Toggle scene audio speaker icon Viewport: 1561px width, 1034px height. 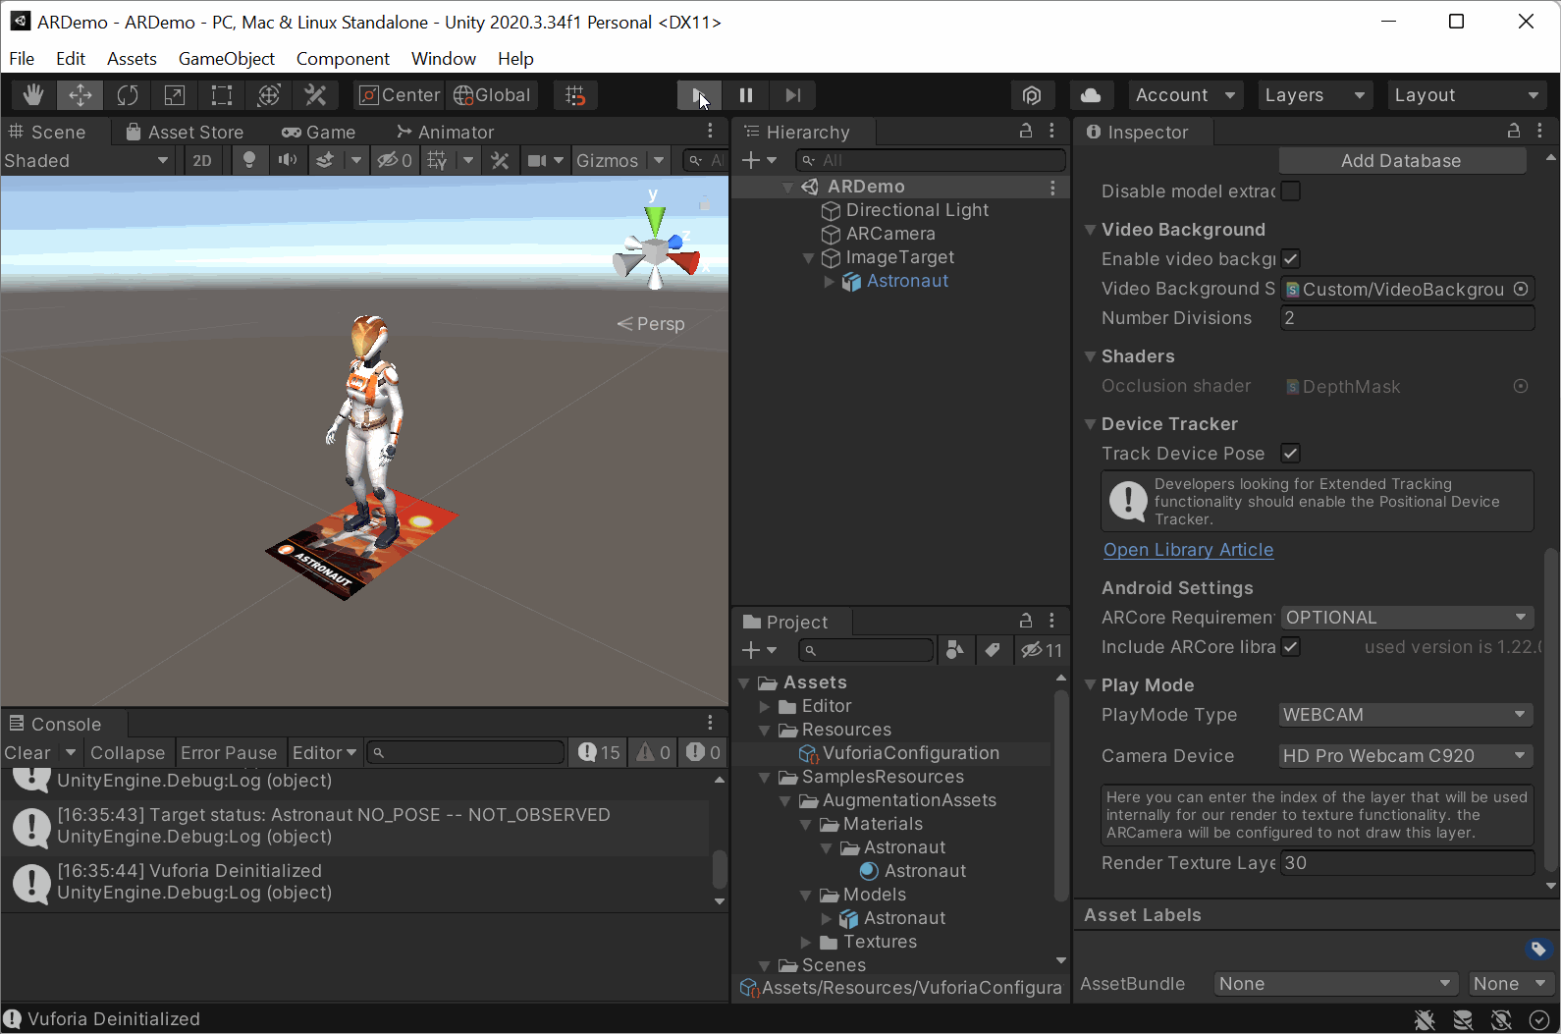[288, 161]
